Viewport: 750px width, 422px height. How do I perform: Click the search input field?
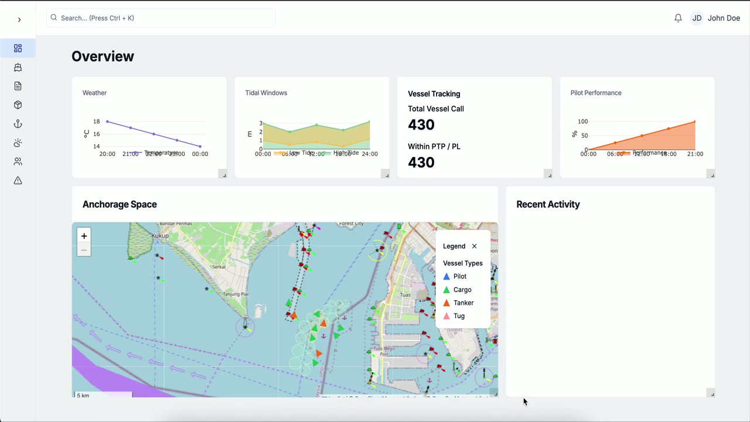tap(161, 18)
